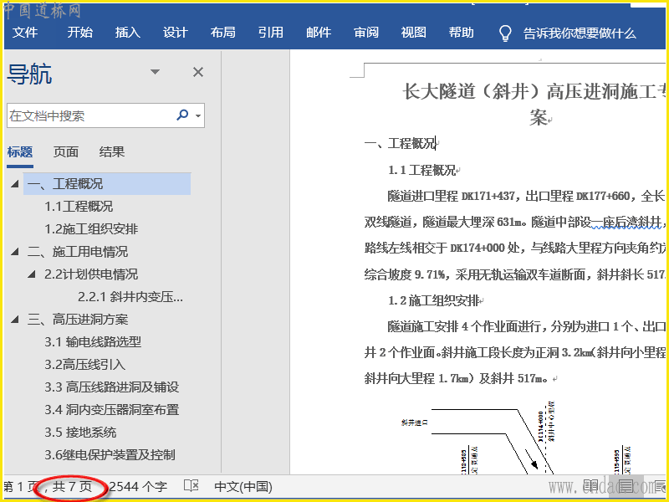
Task: Select the 标题 navigation tab
Action: pos(20,152)
